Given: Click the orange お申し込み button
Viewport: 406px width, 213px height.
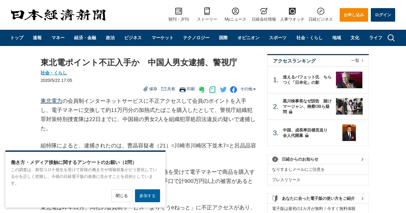Looking at the screenshot, I should (354, 15).
